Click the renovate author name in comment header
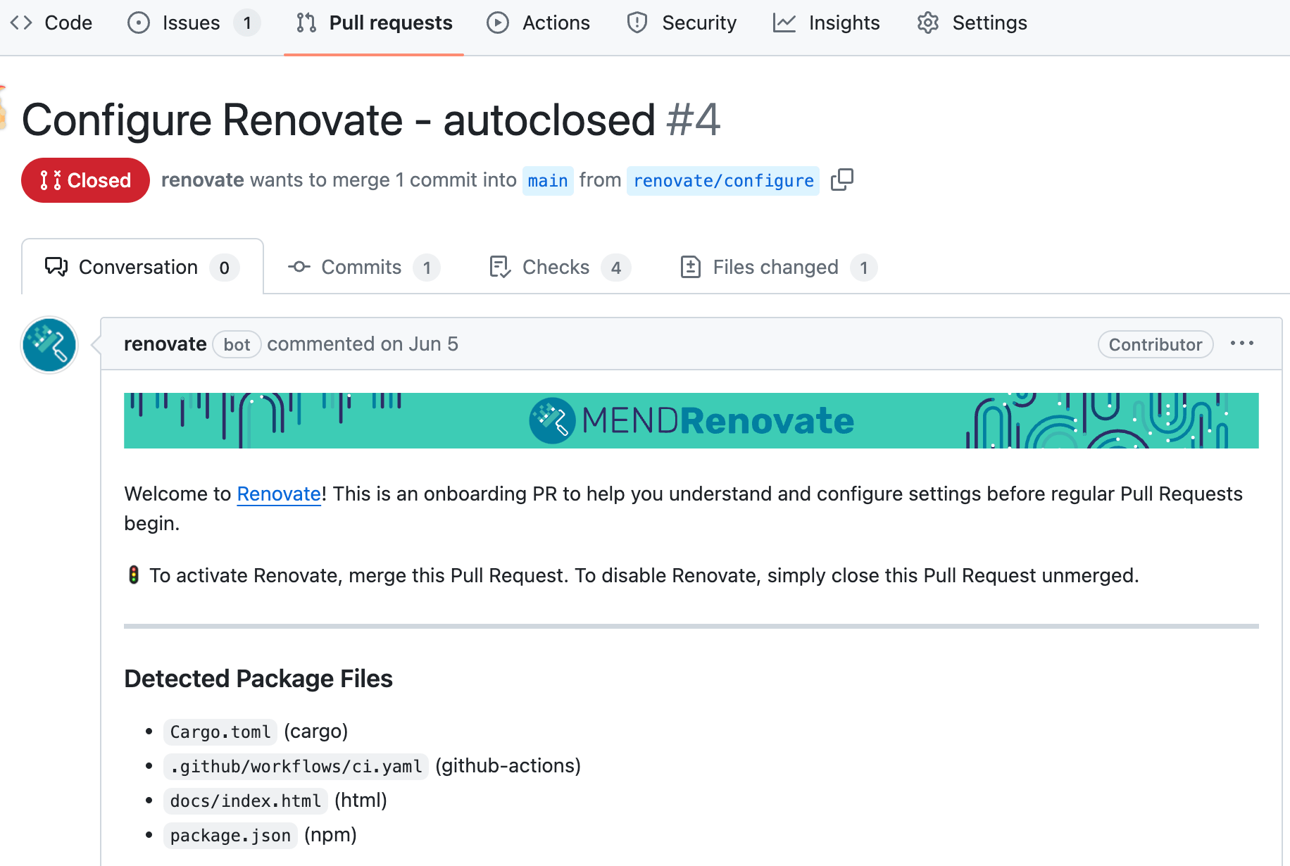Image resolution: width=1290 pixels, height=866 pixels. point(165,344)
